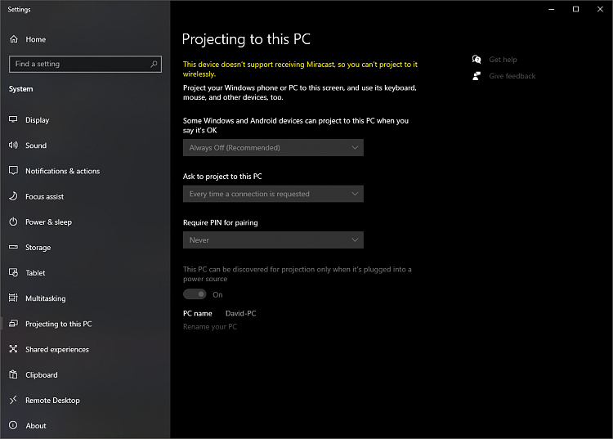Image resolution: width=613 pixels, height=439 pixels.
Task: Click 'Require PIN for pairing' label
Action: [221, 222]
